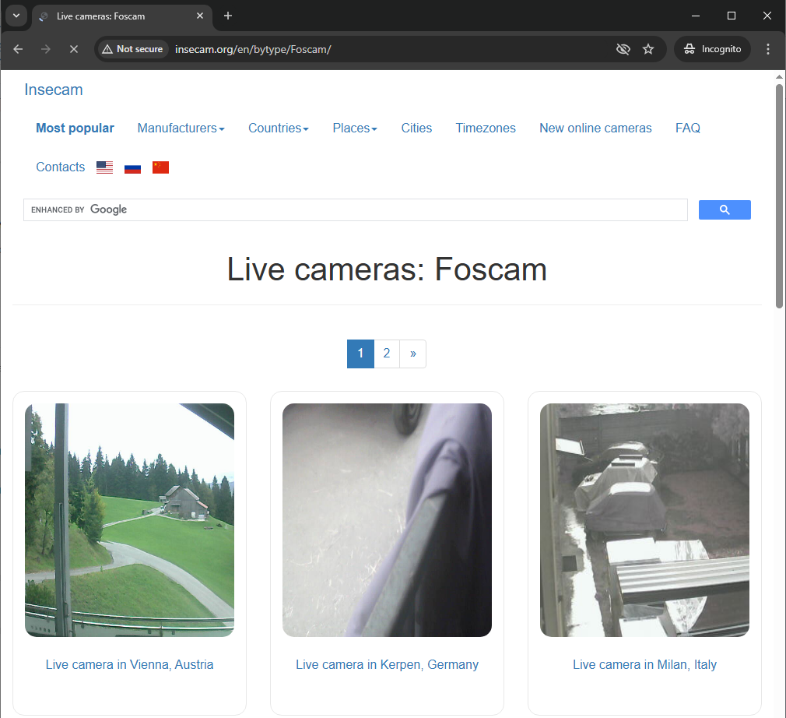Viewport: 786px width, 718px height.
Task: Click the Russian flag icon
Action: coord(132,167)
